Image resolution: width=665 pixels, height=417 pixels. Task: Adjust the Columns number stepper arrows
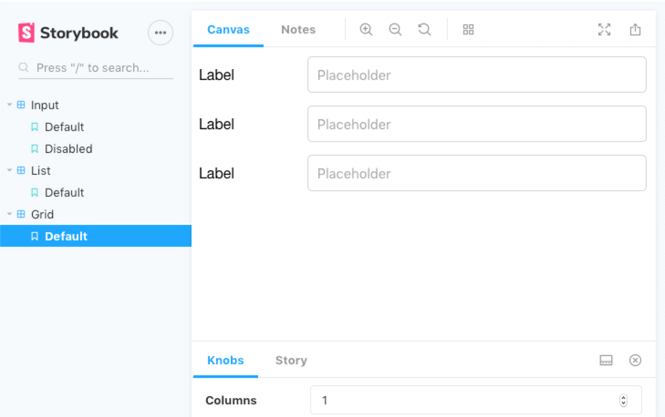[x=623, y=400]
